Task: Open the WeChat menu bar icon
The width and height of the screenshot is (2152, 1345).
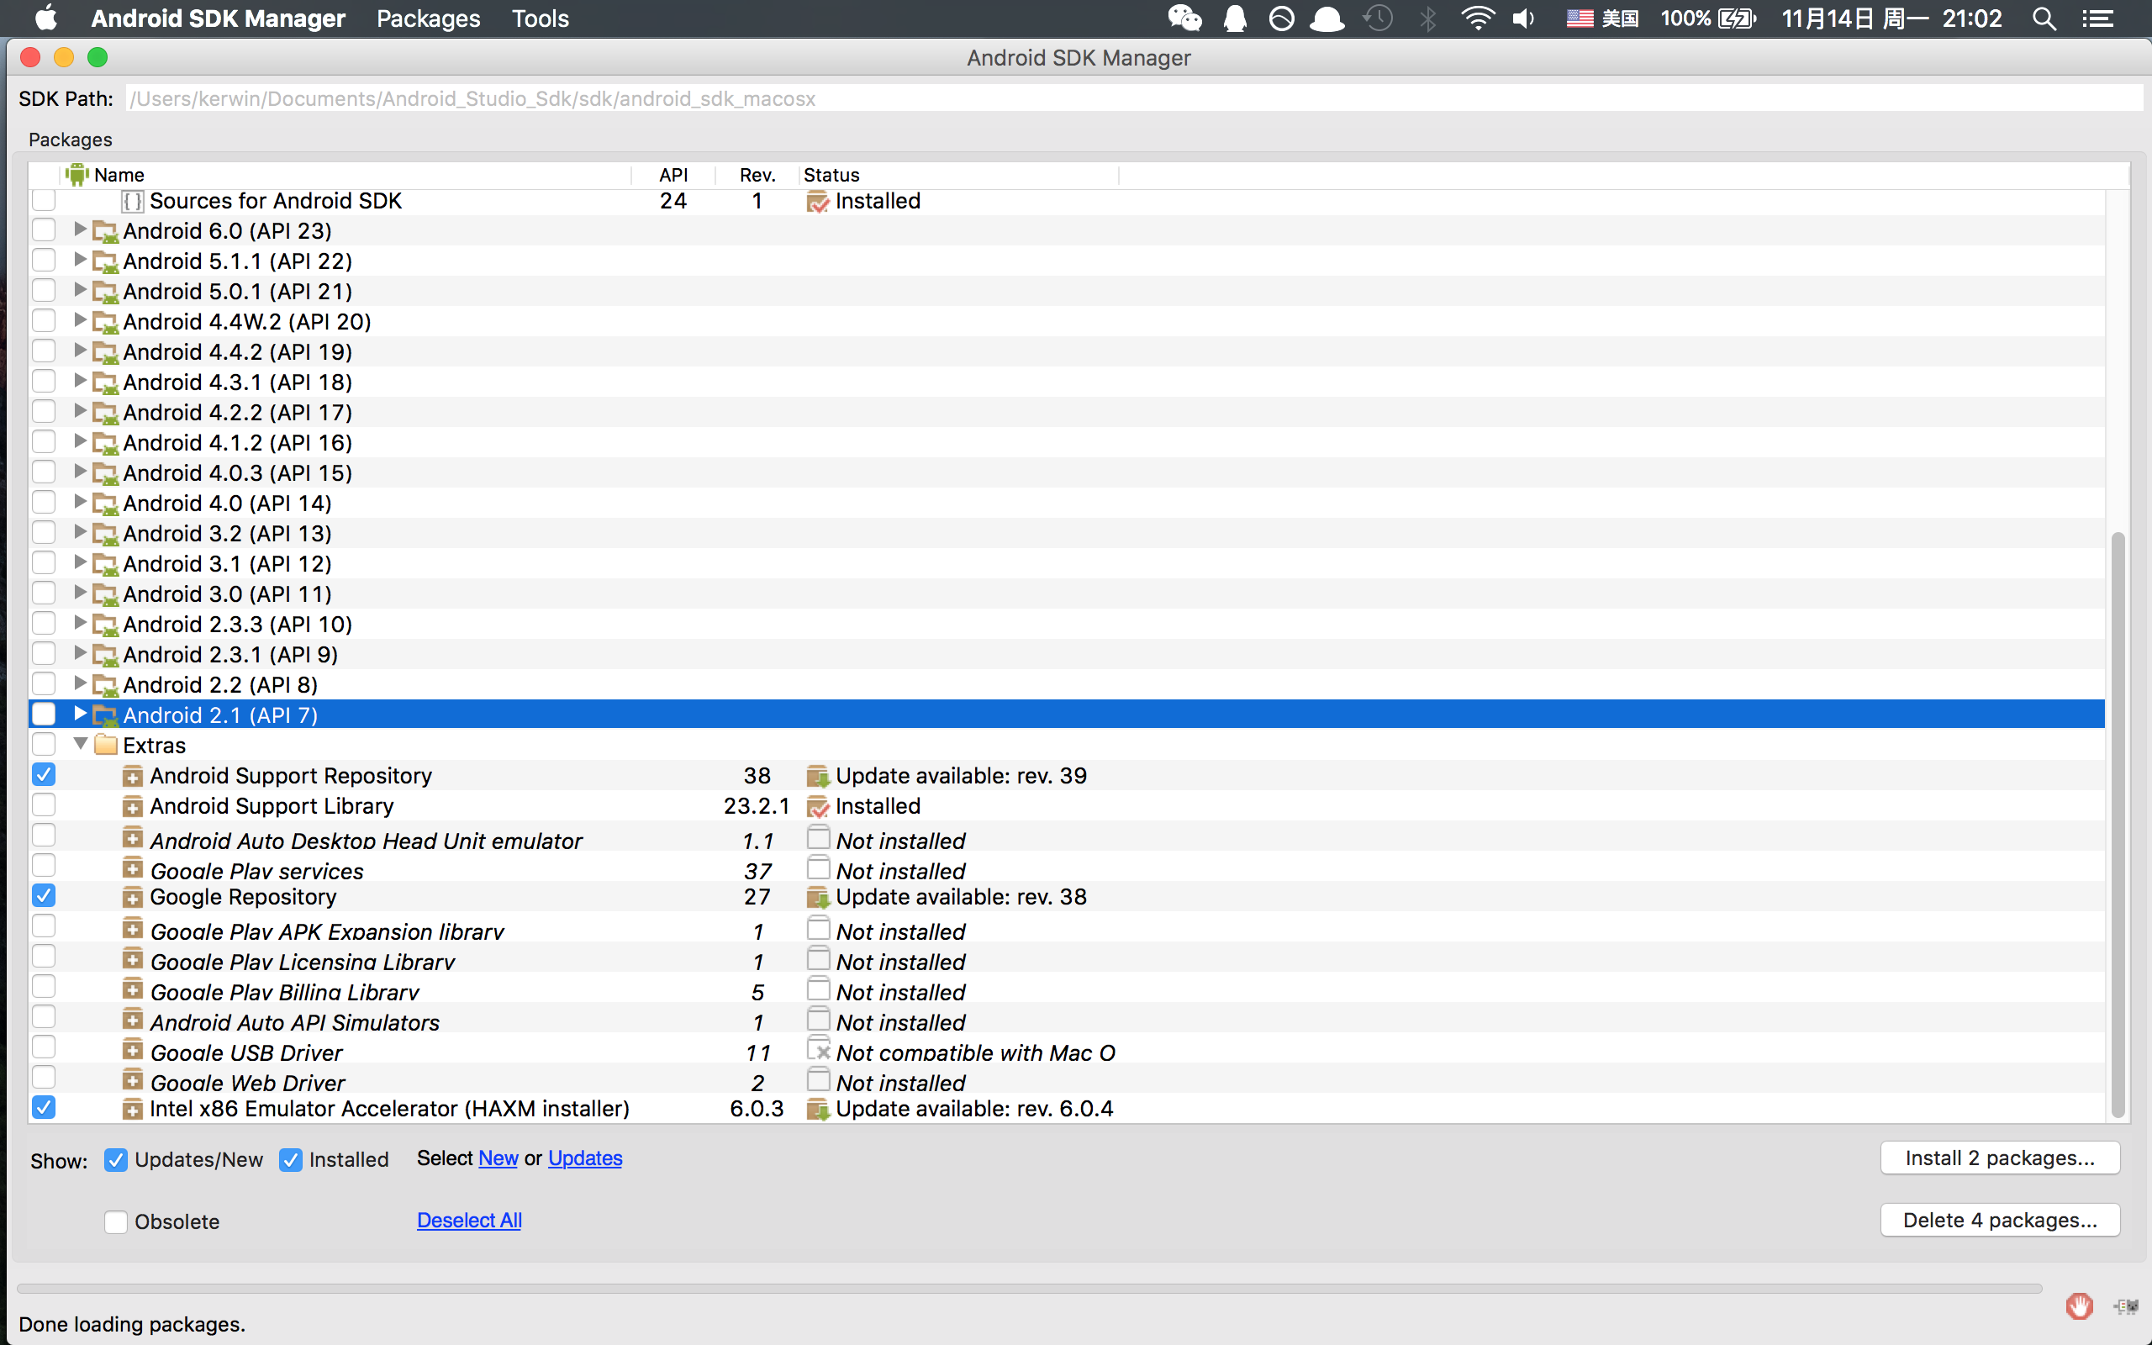Action: point(1184,18)
